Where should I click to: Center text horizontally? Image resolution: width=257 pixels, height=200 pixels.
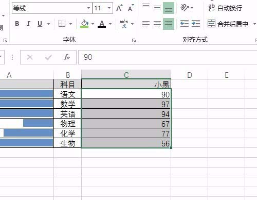pyautogui.click(x=157, y=24)
